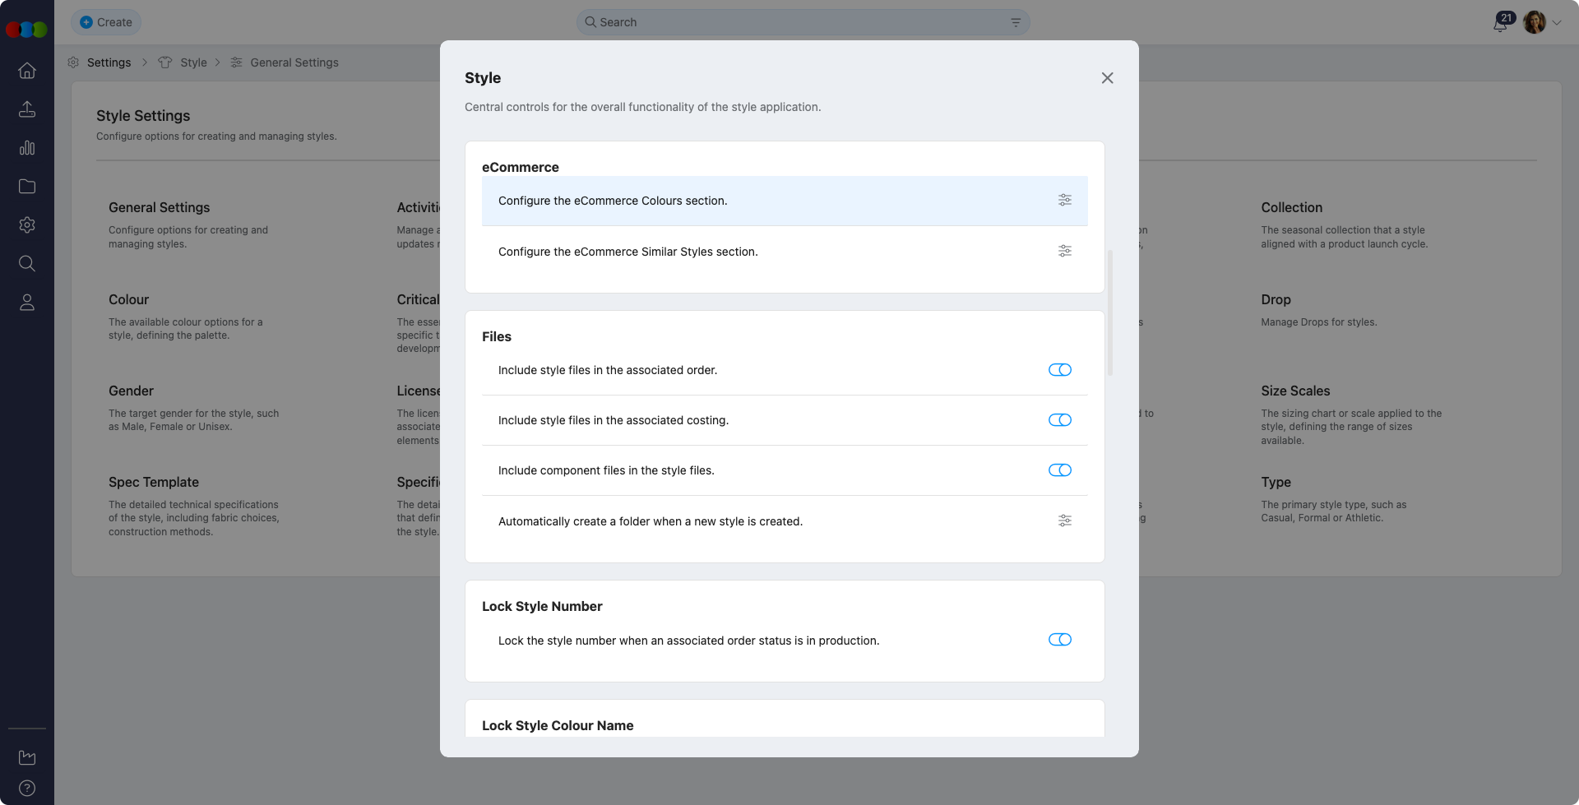This screenshot has width=1579, height=805.
Task: Click the notifications bell icon
Action: coord(1500,23)
